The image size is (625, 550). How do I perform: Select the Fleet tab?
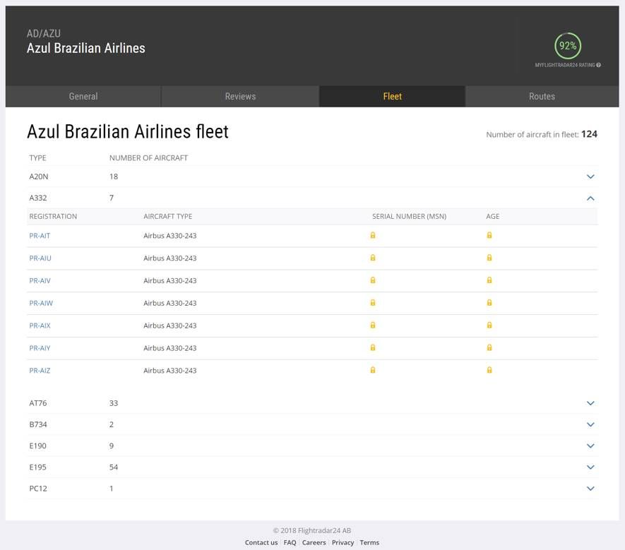point(392,96)
